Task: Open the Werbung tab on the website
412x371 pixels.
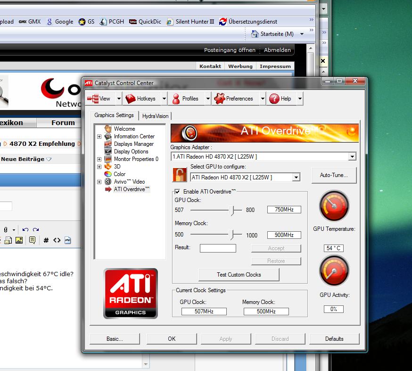Action: [x=240, y=66]
